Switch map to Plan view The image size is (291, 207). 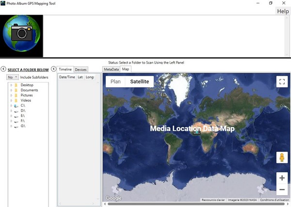pos(115,81)
